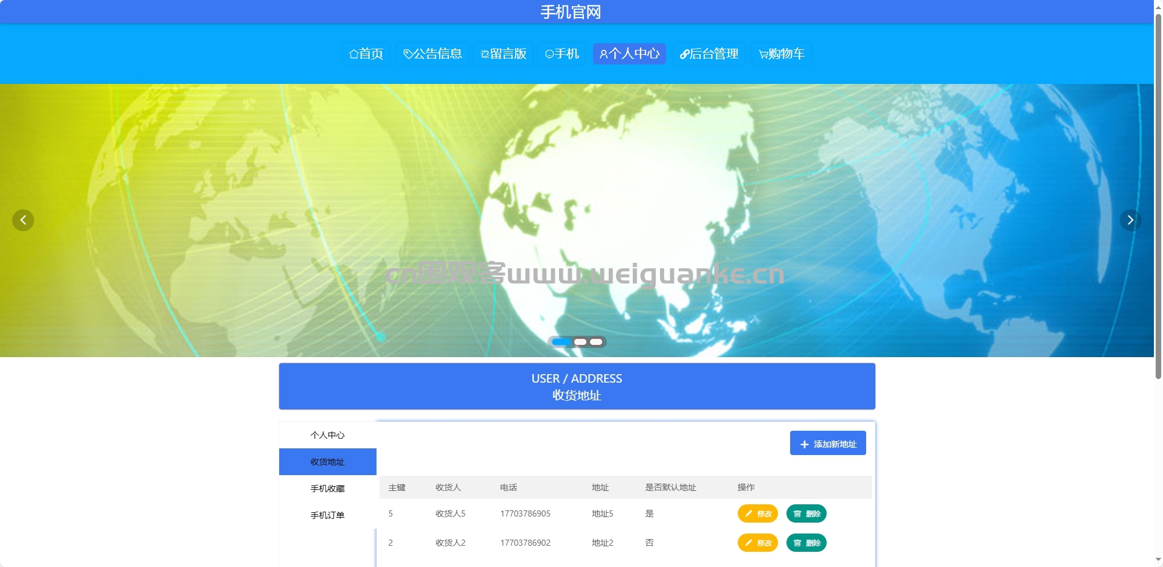
Task: Click the 收货人5 cell
Action: pyautogui.click(x=450, y=513)
